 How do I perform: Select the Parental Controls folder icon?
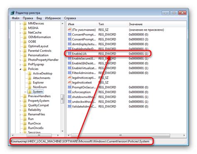(25, 51)
